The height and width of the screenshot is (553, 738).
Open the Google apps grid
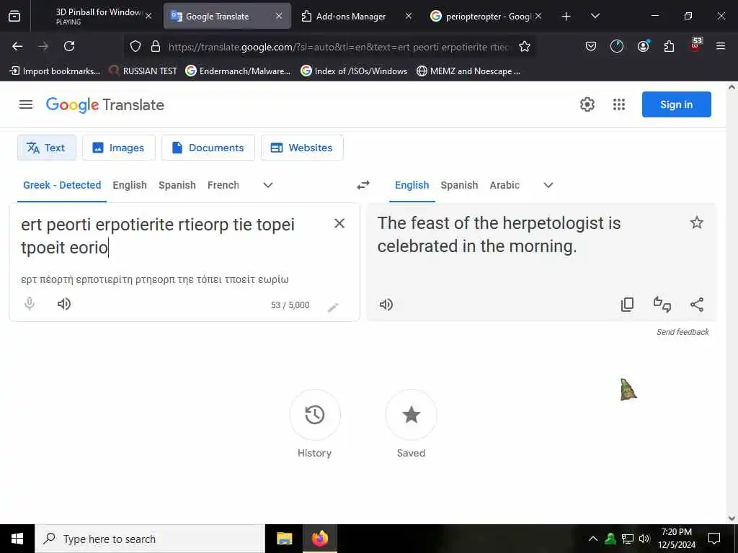[619, 104]
